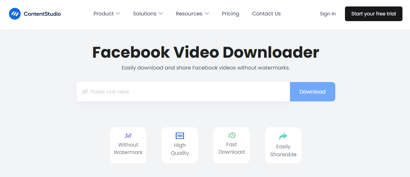Click the HD High Quality icon
410x177 pixels.
[180, 136]
